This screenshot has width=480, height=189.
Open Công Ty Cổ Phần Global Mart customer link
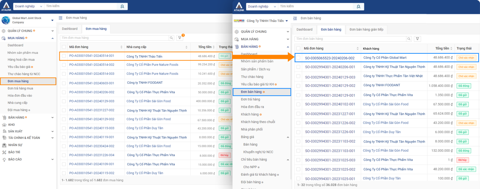click(385, 58)
